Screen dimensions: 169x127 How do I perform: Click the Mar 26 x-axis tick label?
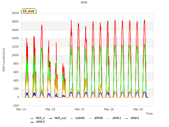pos(109,109)
